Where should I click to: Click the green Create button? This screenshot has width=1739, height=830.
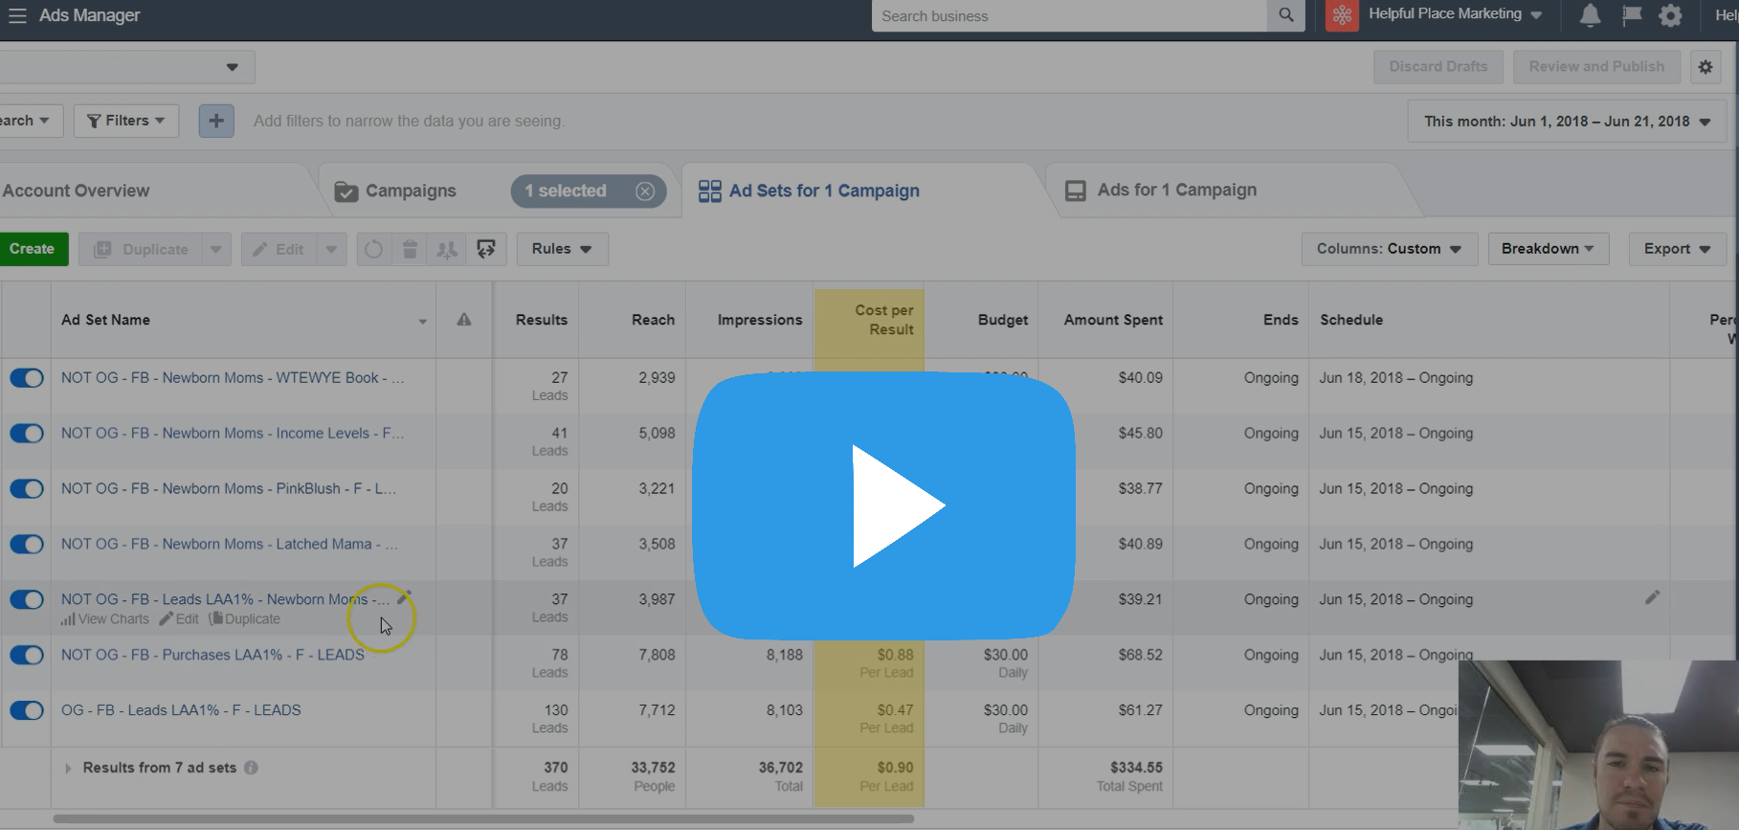(33, 249)
